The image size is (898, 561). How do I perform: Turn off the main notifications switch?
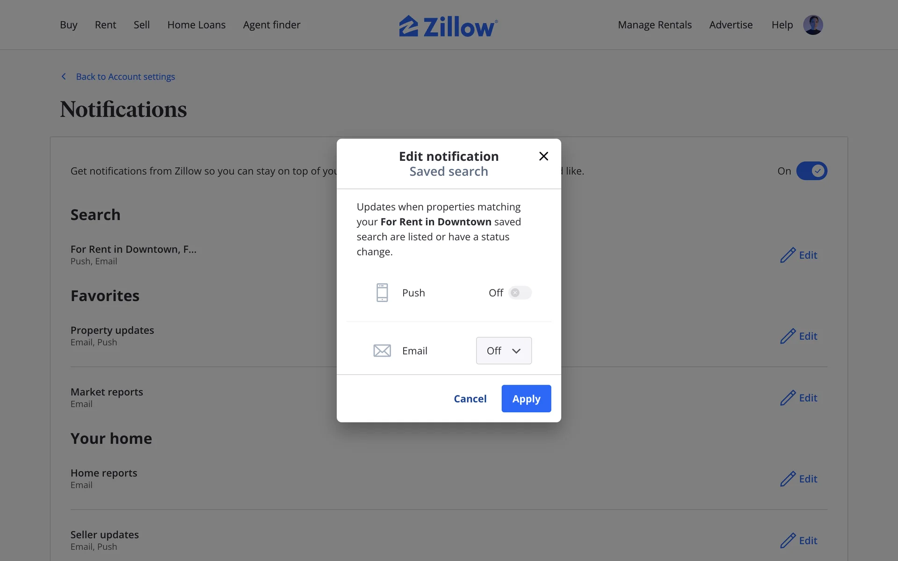pyautogui.click(x=811, y=171)
